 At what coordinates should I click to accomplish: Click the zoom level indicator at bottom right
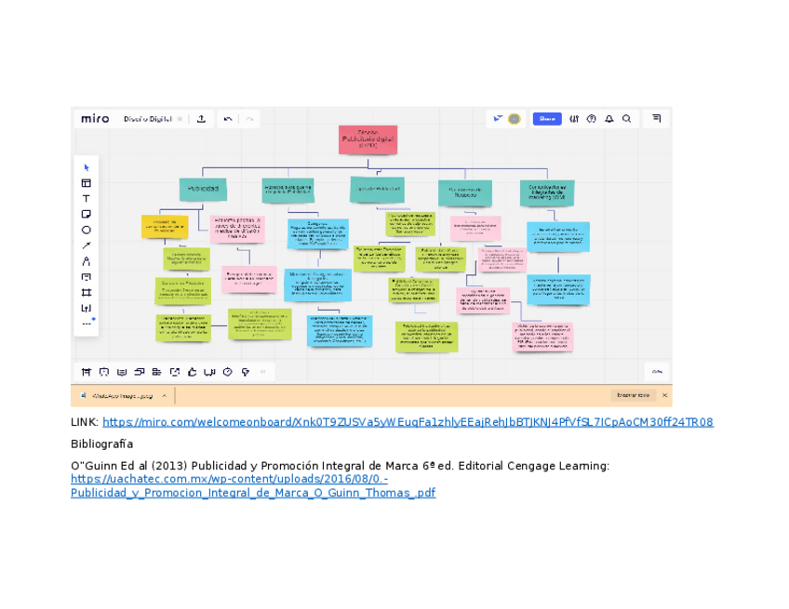[x=657, y=372]
